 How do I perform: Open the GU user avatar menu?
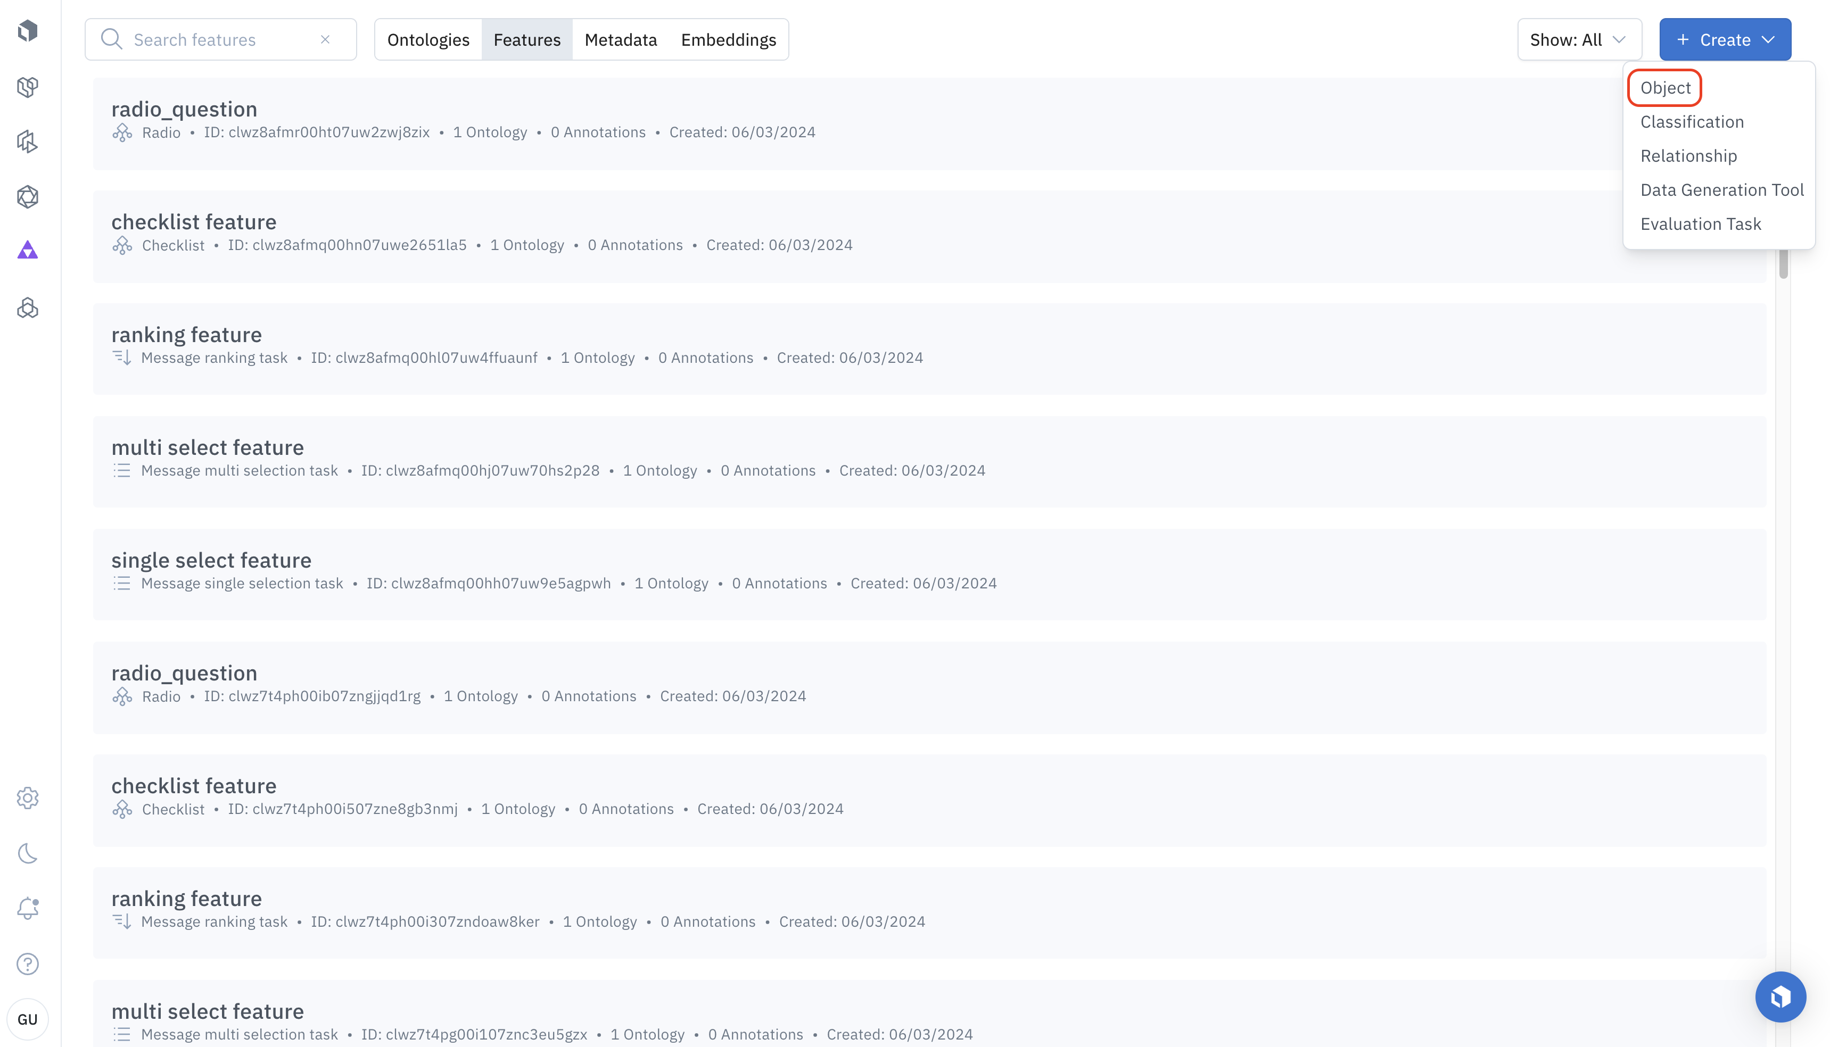pyautogui.click(x=27, y=1020)
